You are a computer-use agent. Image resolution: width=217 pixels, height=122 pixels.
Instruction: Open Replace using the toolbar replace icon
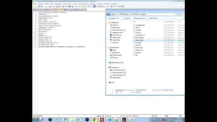point(72,6)
